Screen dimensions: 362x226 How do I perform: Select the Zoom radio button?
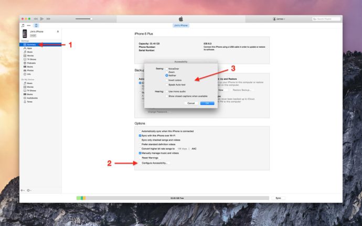click(x=166, y=72)
